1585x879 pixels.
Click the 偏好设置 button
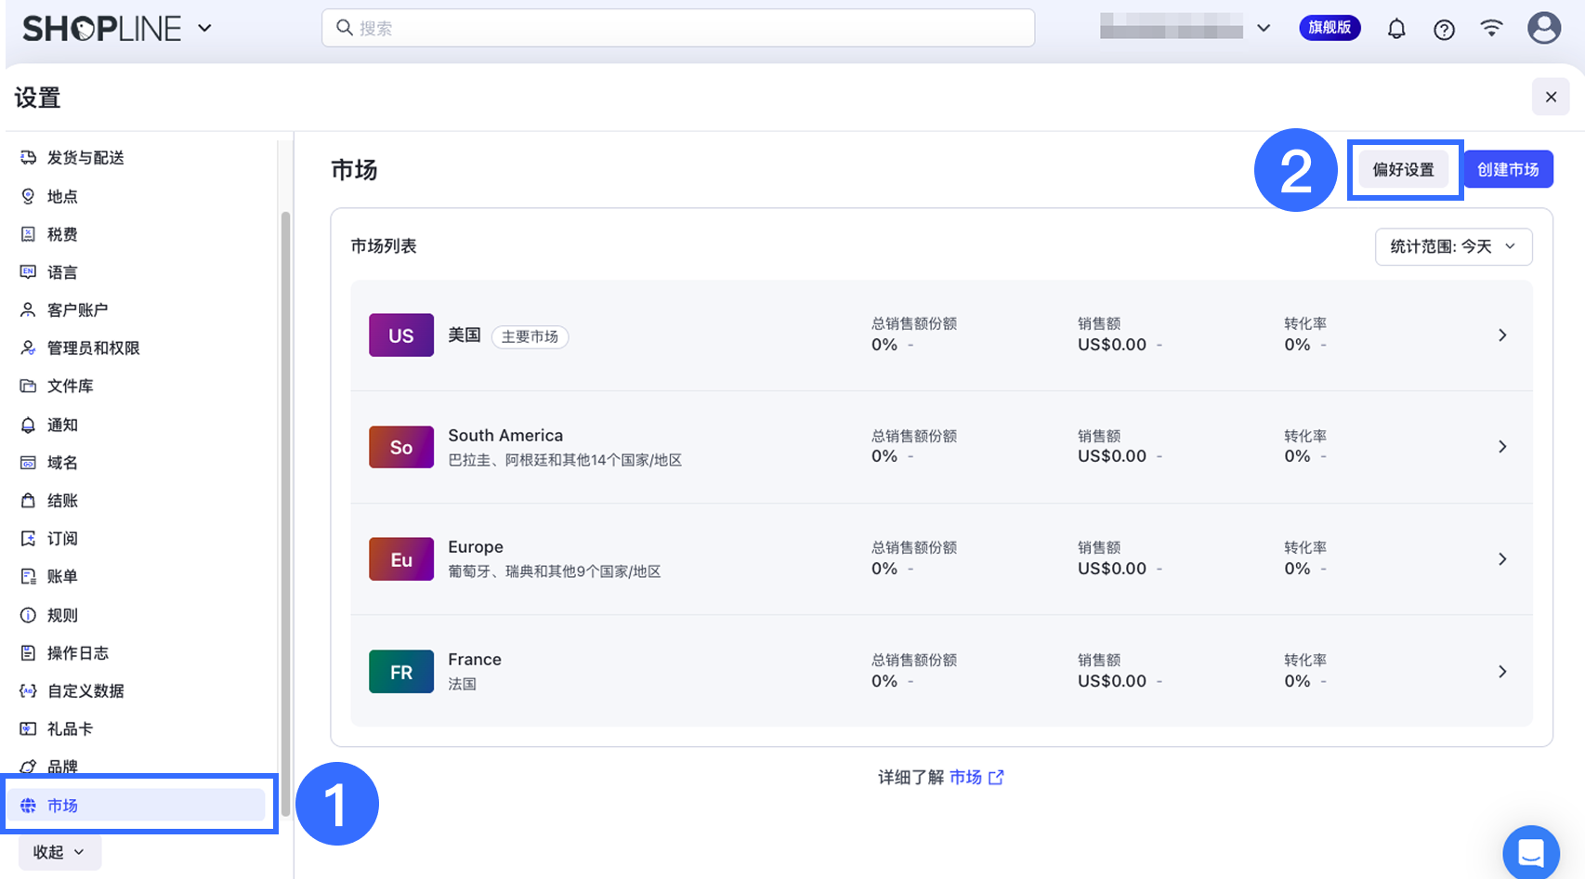click(1403, 170)
